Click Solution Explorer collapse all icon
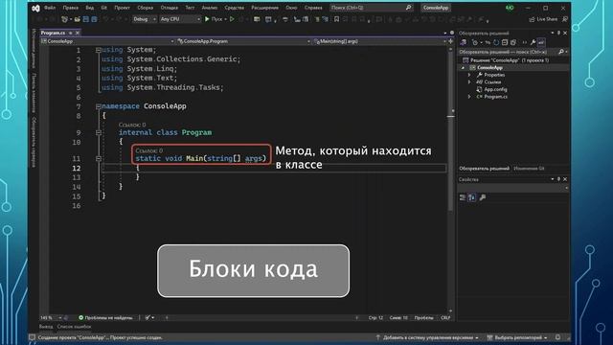This screenshot has height=345, width=613. (505, 42)
